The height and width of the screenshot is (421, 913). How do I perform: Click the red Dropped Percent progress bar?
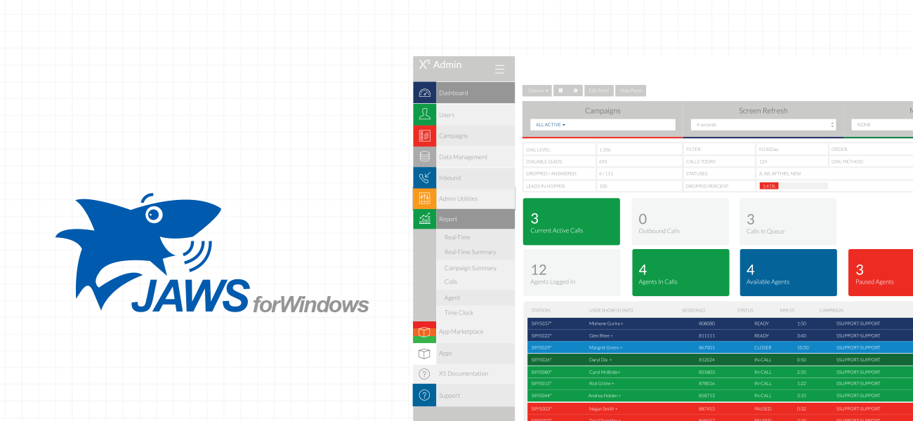pyautogui.click(x=770, y=186)
